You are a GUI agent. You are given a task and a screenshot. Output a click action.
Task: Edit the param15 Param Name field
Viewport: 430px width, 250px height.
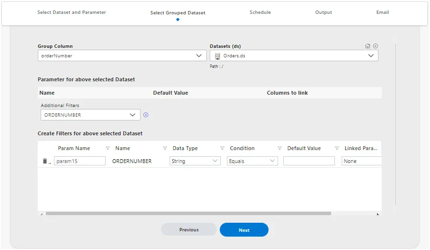80,161
